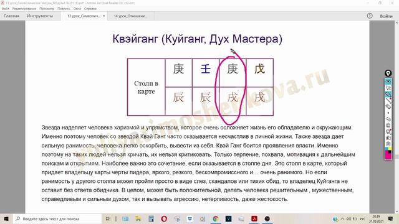Viewport: 399px width, 224px height.
Task: Select the eraser tool in annotation toolbar
Action: 388,106
